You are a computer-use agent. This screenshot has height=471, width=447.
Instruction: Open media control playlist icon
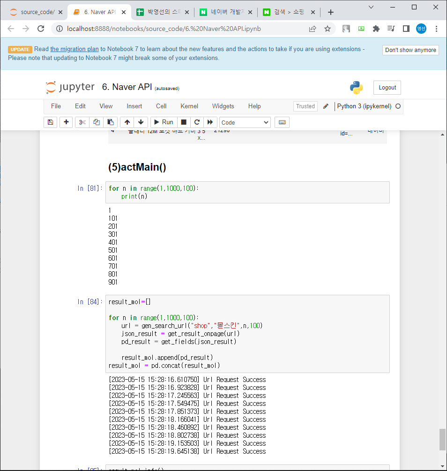pos(391,29)
